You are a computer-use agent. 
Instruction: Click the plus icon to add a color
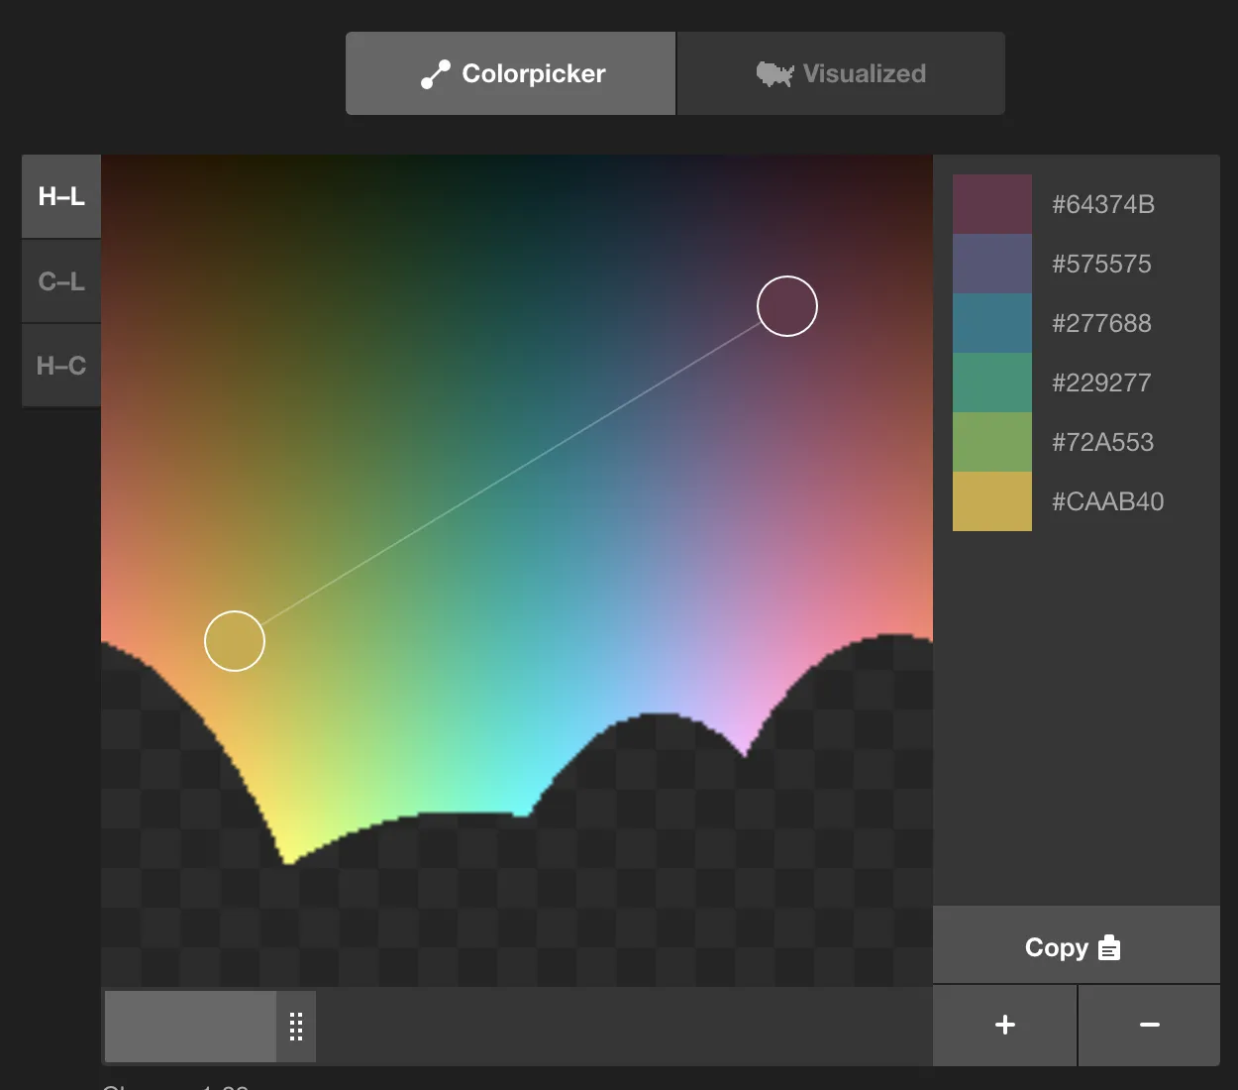[x=1003, y=1025]
